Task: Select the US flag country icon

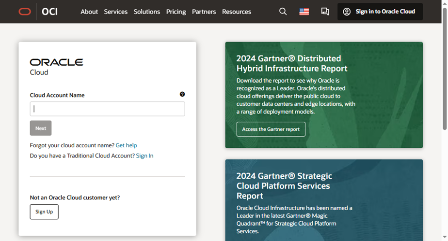Action: [304, 12]
